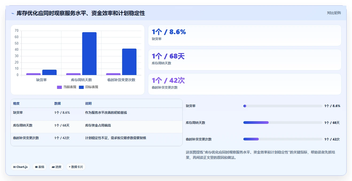Click the 数据卡片 tag chip

(x=76, y=167)
